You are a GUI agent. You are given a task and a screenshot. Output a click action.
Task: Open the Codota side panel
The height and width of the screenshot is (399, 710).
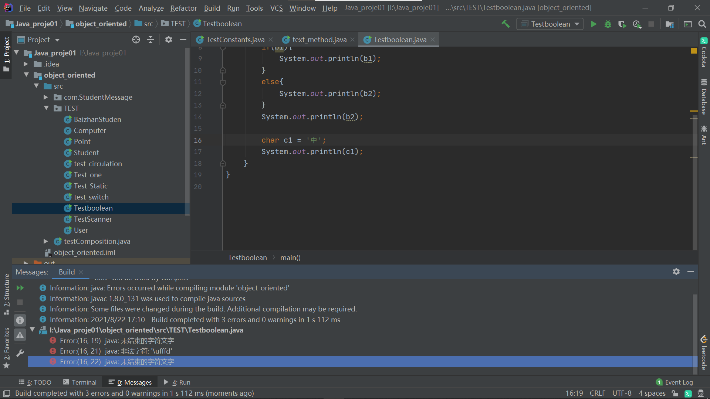coord(704,52)
